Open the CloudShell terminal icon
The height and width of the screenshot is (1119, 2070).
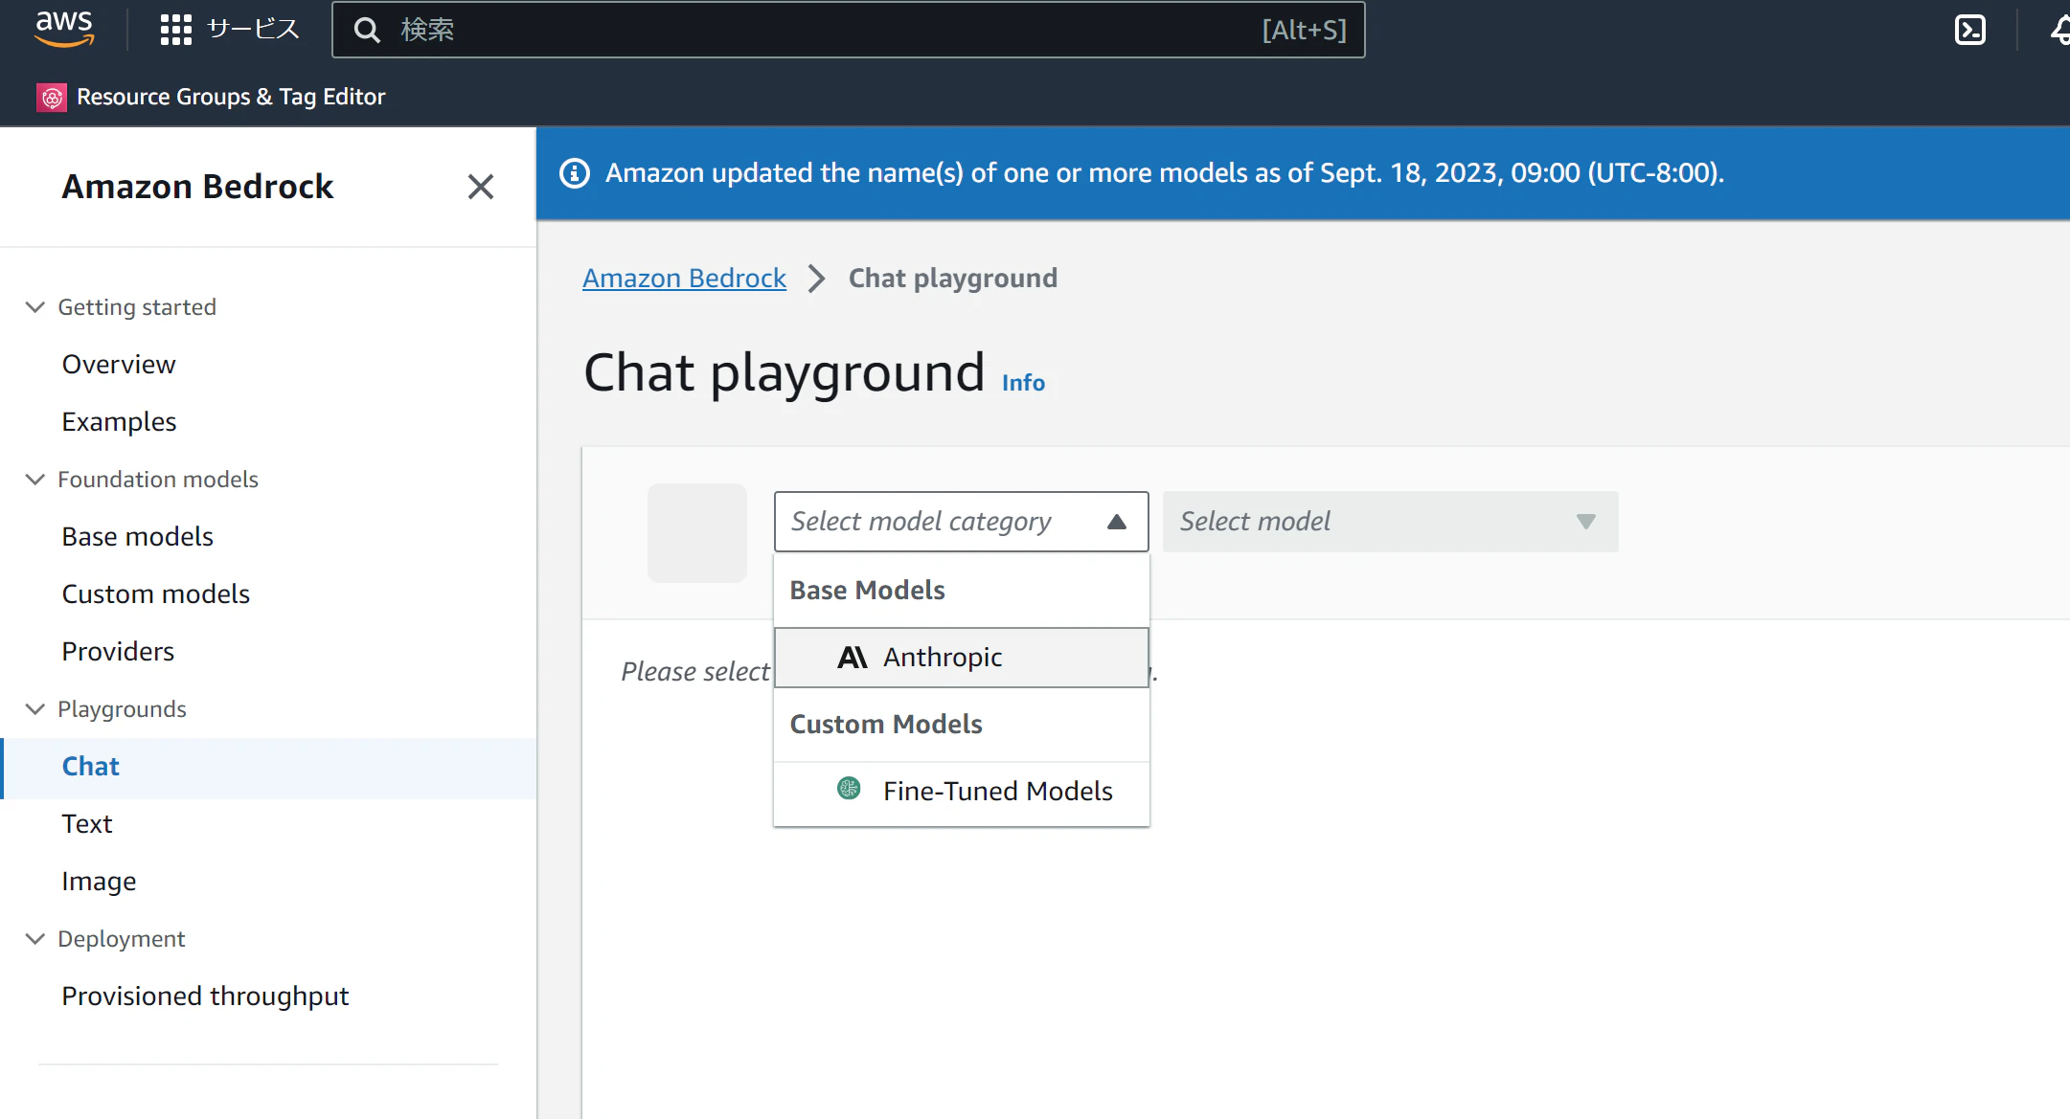pos(1969,30)
